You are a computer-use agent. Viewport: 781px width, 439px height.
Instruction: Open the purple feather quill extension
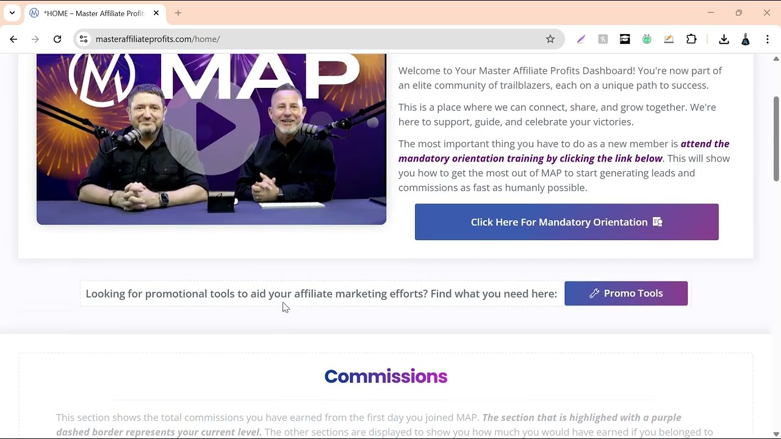point(581,39)
